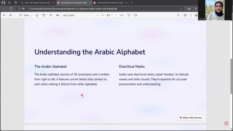
Task: Open the purple extension icon
Action: tap(196, 9)
